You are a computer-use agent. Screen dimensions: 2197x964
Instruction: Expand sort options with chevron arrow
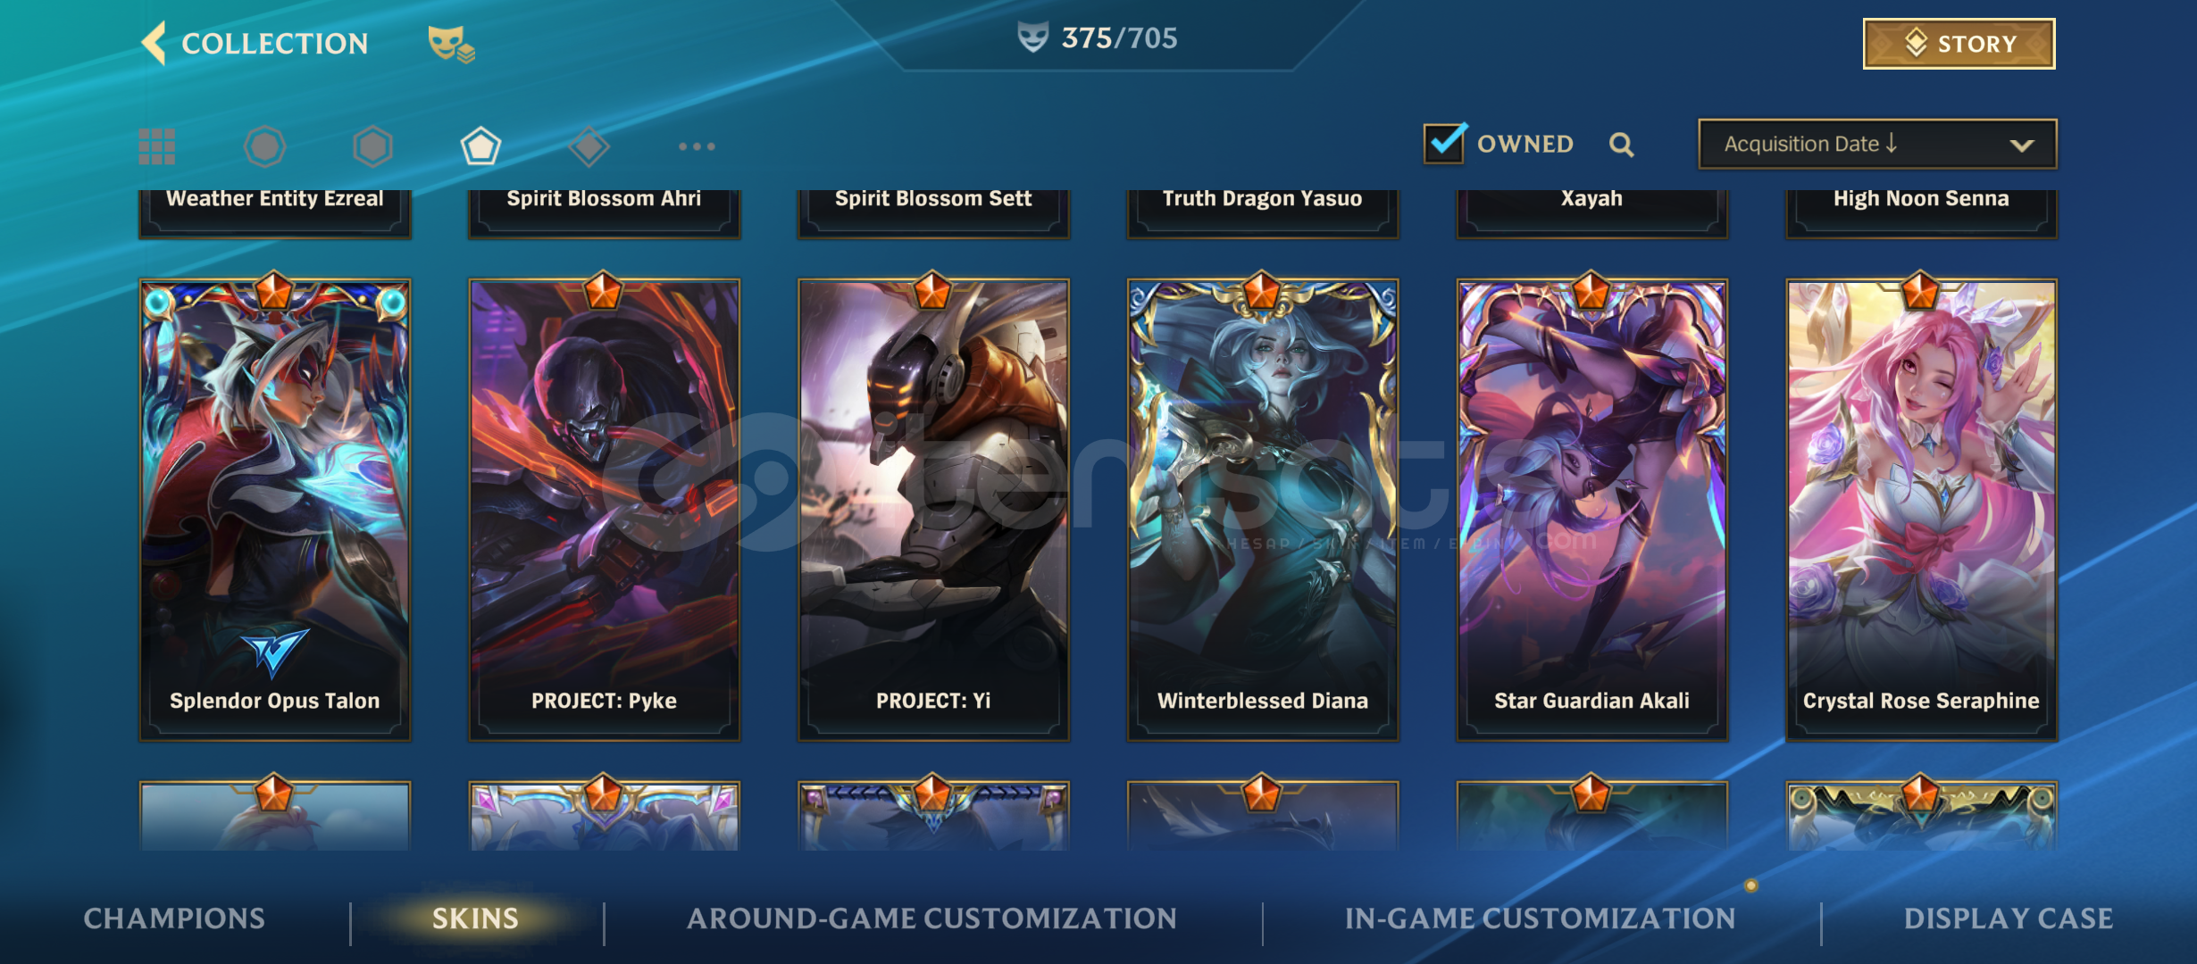point(2022,145)
